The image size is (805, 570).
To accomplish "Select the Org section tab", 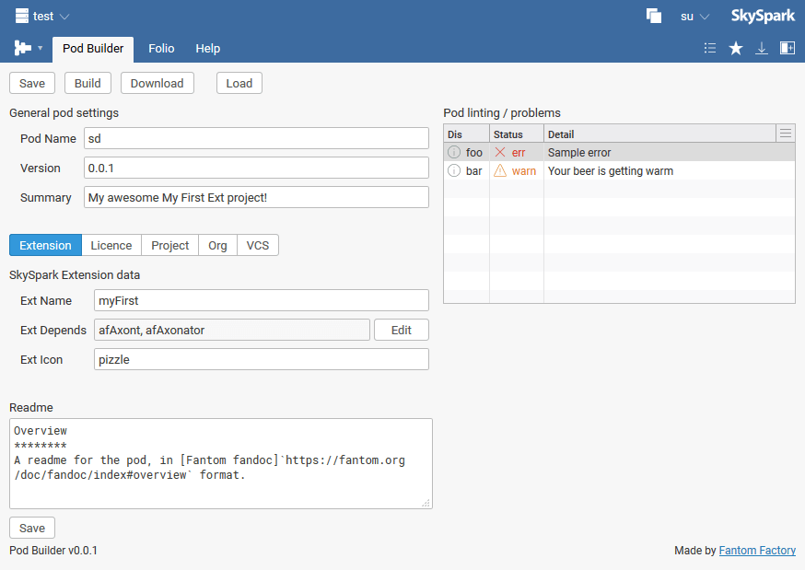I will pyautogui.click(x=217, y=245).
